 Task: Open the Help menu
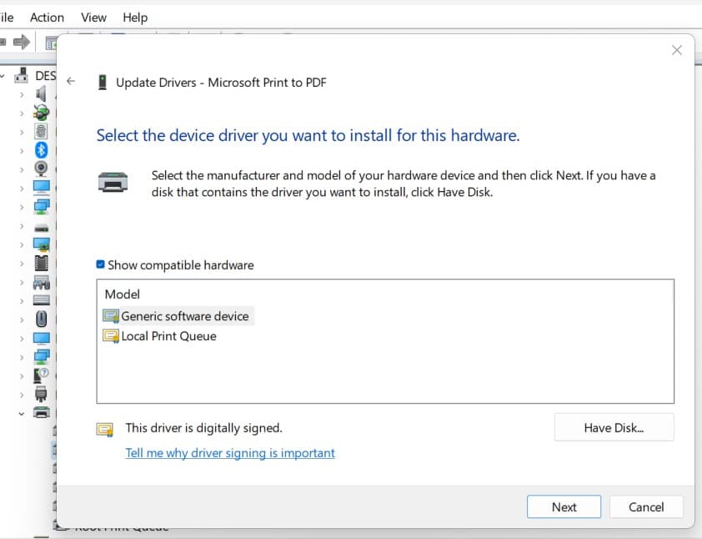135,18
